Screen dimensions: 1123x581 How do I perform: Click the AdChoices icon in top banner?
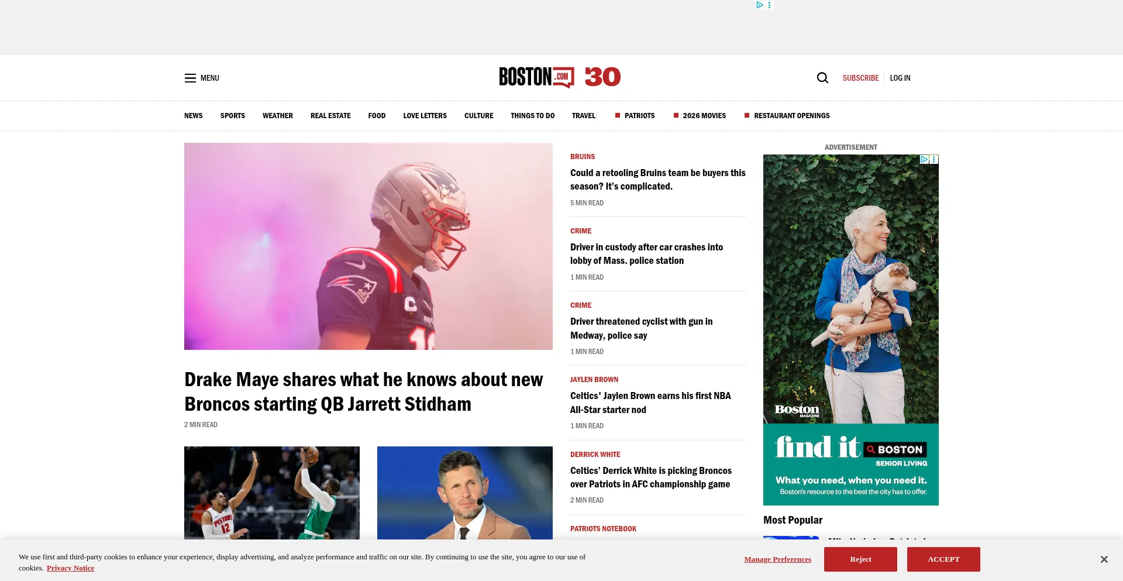click(x=759, y=5)
